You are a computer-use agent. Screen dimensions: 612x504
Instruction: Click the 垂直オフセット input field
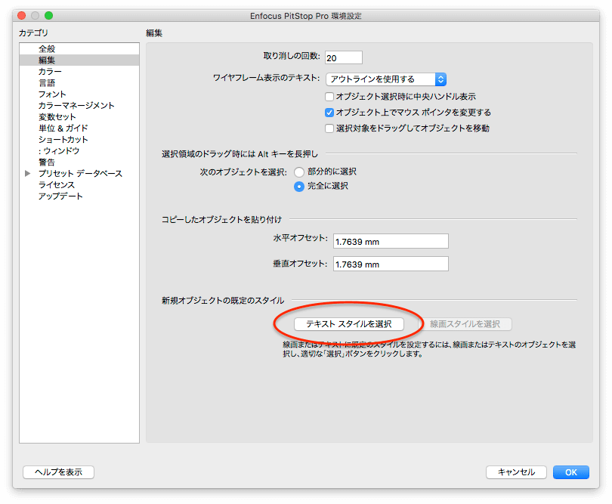click(x=391, y=264)
